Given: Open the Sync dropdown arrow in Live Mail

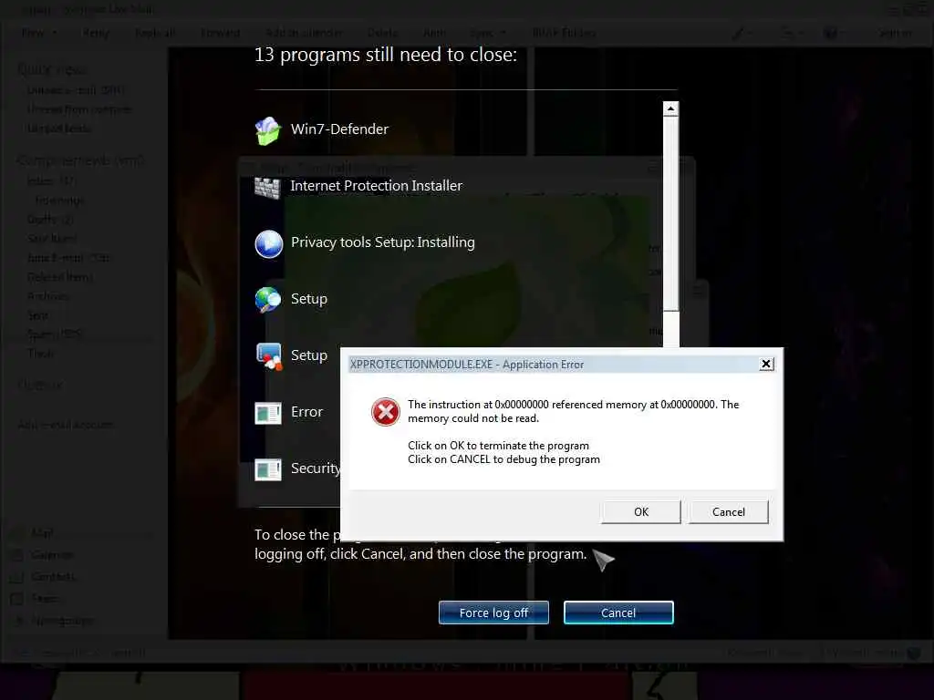Looking at the screenshot, I should point(503,33).
